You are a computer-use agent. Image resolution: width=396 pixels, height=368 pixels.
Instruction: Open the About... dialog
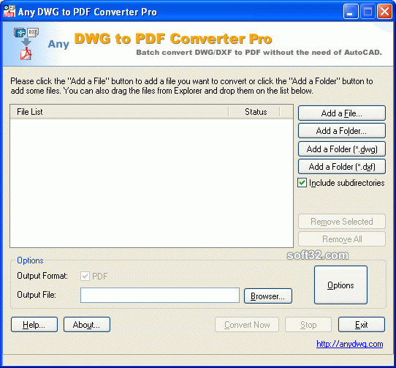click(x=87, y=325)
